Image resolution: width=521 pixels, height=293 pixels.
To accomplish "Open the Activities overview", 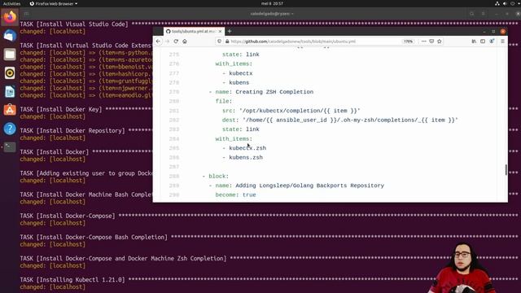I will 11,3.
